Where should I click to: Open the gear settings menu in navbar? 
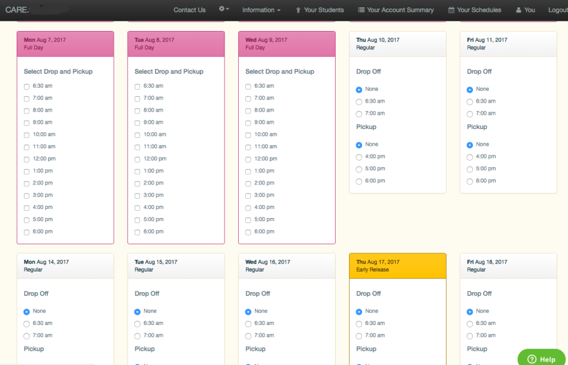pyautogui.click(x=223, y=10)
